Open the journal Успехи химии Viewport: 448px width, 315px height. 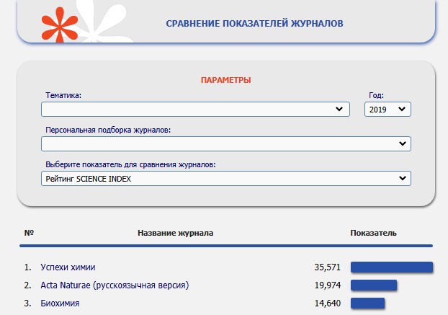68,267
